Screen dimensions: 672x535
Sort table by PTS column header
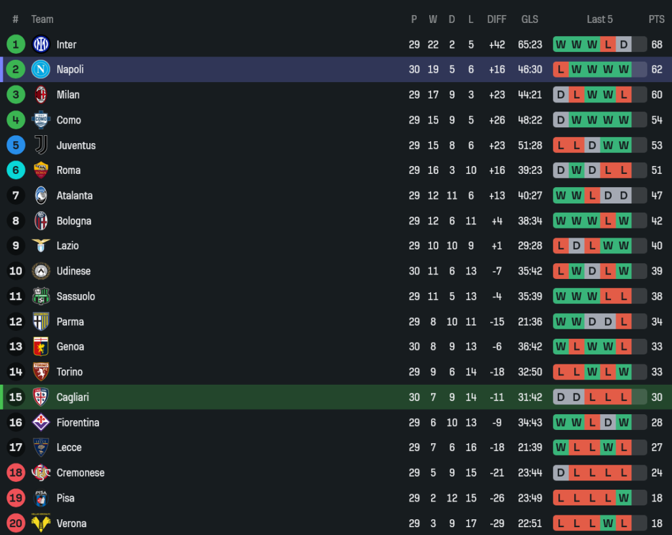(x=656, y=19)
